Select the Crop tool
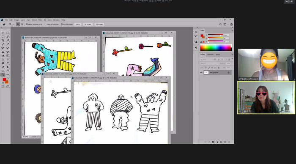The width and height of the screenshot is (296, 164). (x=3, y=41)
